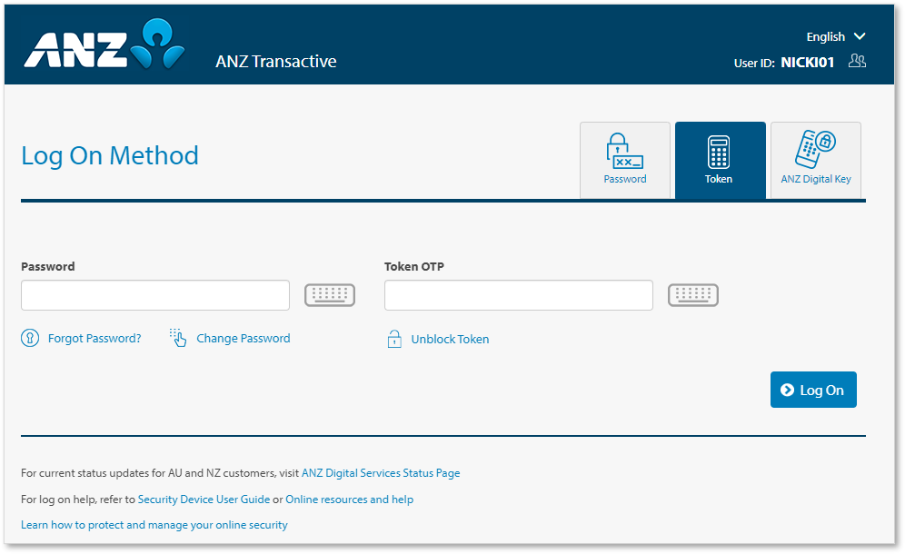Click the Unblock Token padlock icon
905x554 pixels.
(x=394, y=339)
